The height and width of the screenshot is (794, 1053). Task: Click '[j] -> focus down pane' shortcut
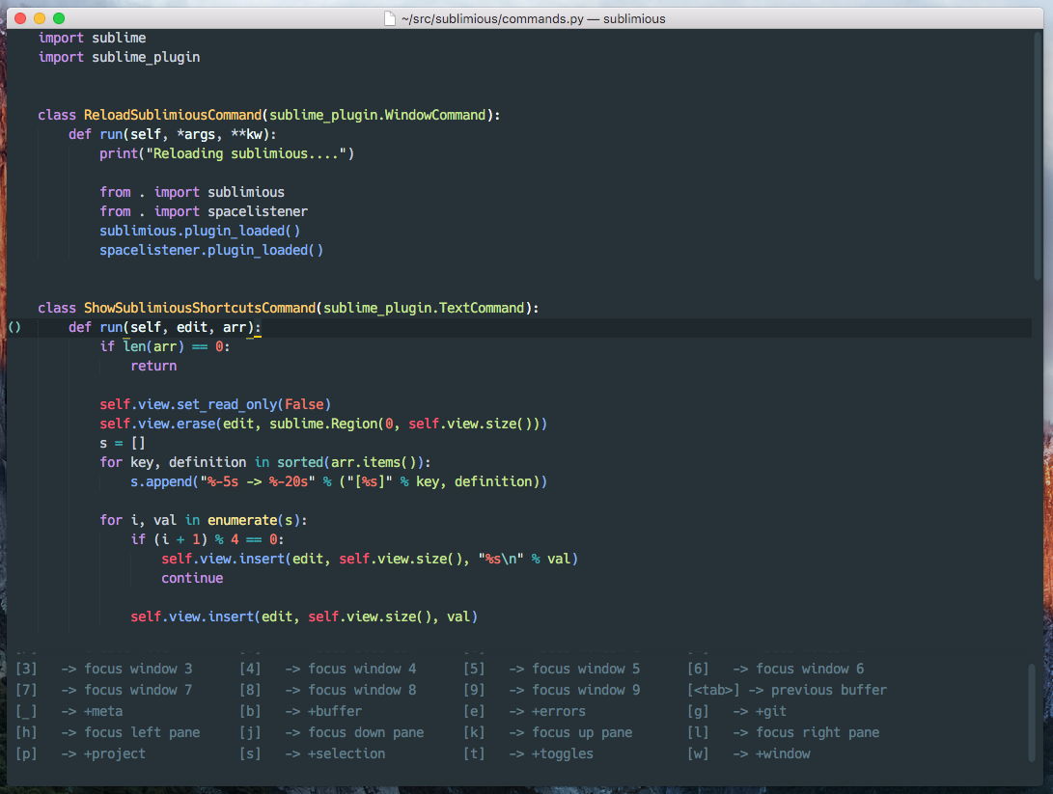(x=332, y=733)
